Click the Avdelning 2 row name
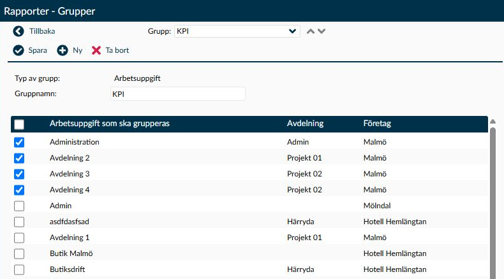The width and height of the screenshot is (504, 279). click(x=70, y=158)
